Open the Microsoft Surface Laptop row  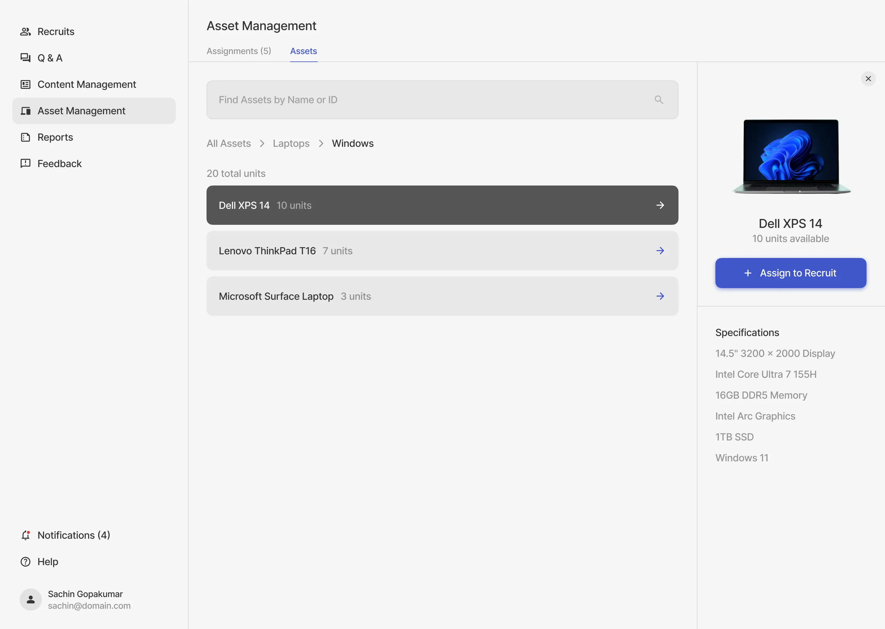click(x=442, y=296)
